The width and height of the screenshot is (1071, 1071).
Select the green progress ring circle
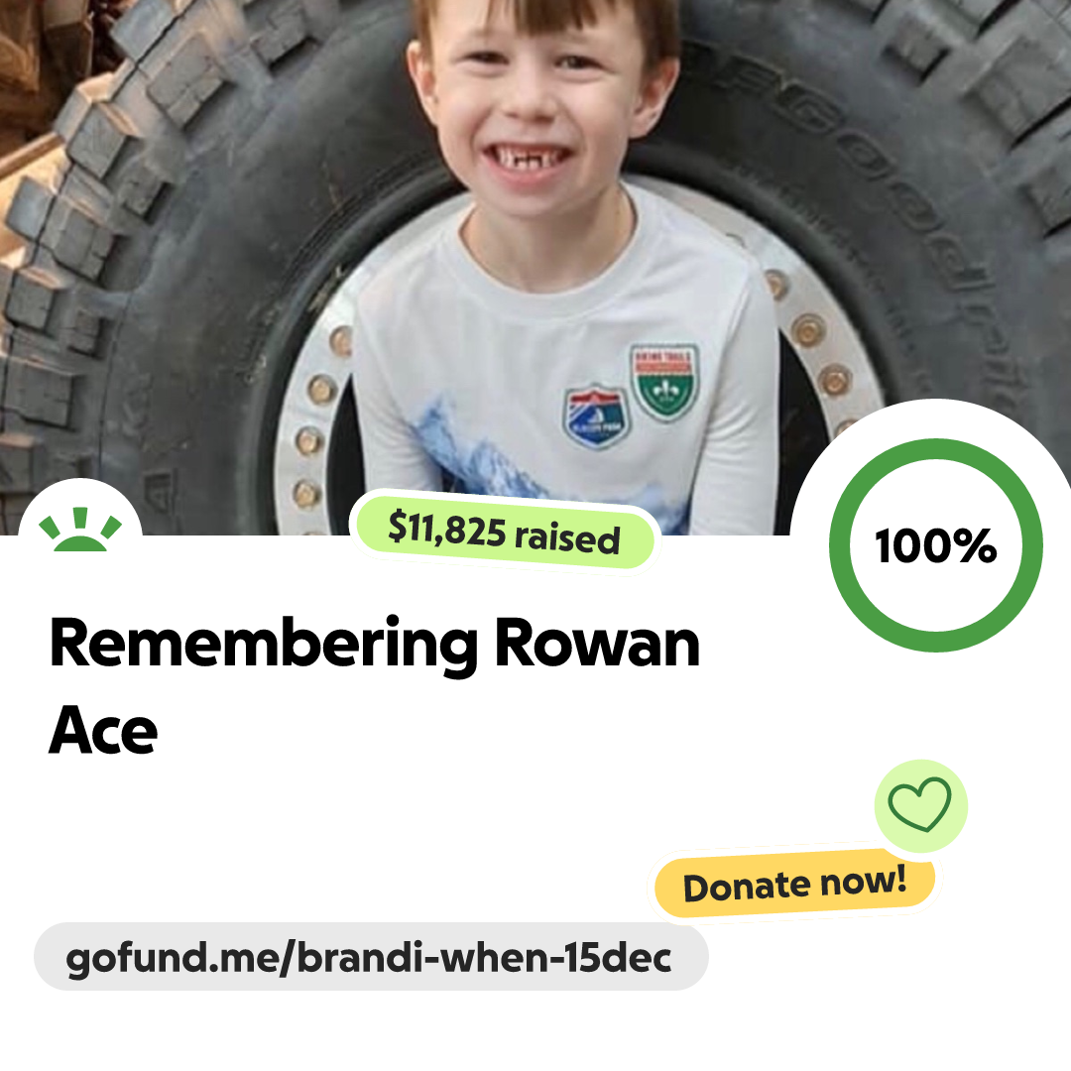tap(936, 545)
